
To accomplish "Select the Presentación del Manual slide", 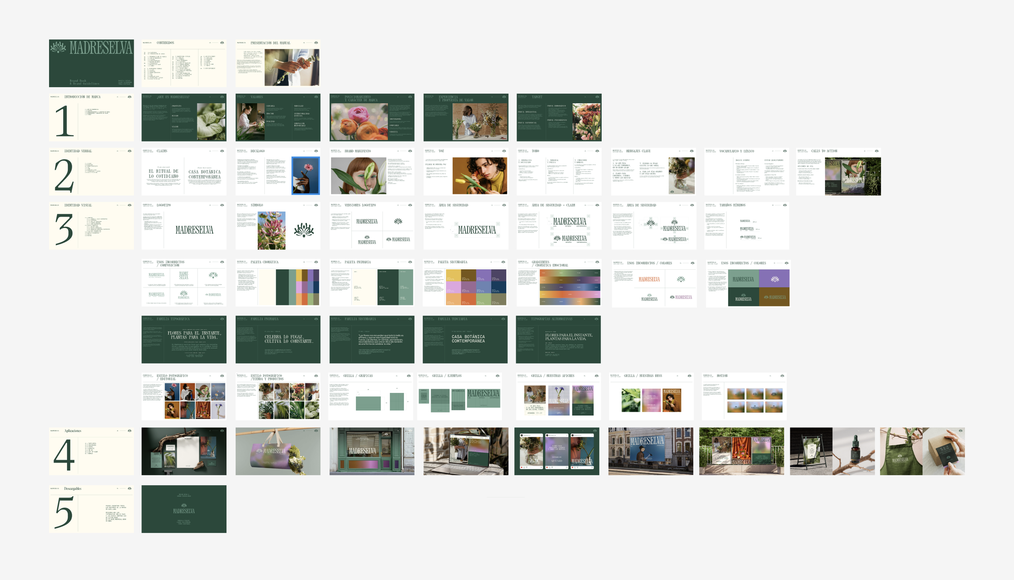I will pos(278,63).
